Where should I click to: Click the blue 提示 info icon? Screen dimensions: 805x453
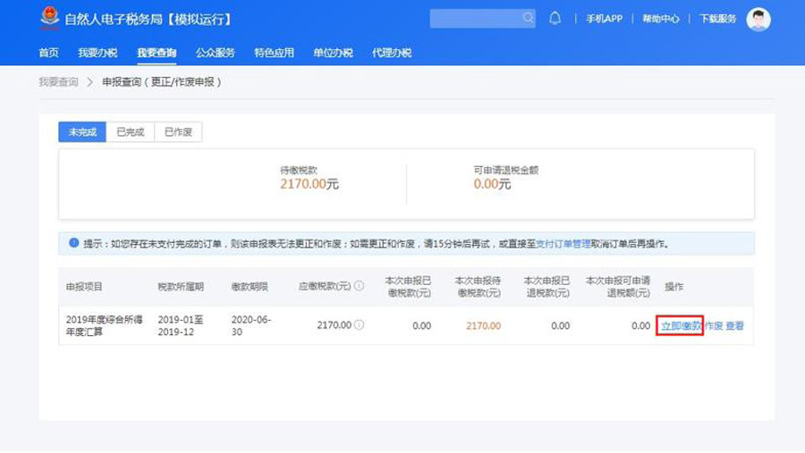[73, 243]
